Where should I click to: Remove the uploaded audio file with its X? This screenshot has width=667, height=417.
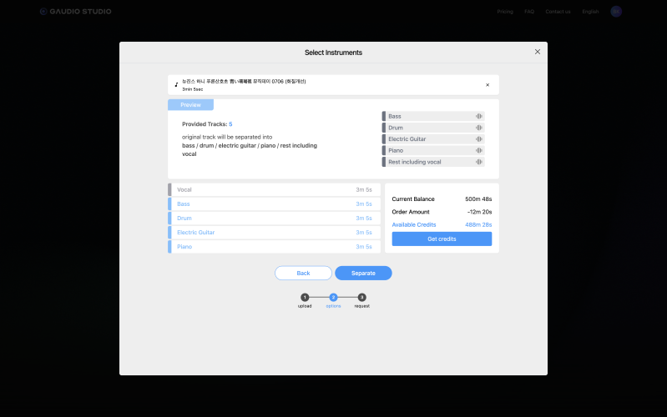coord(488,85)
